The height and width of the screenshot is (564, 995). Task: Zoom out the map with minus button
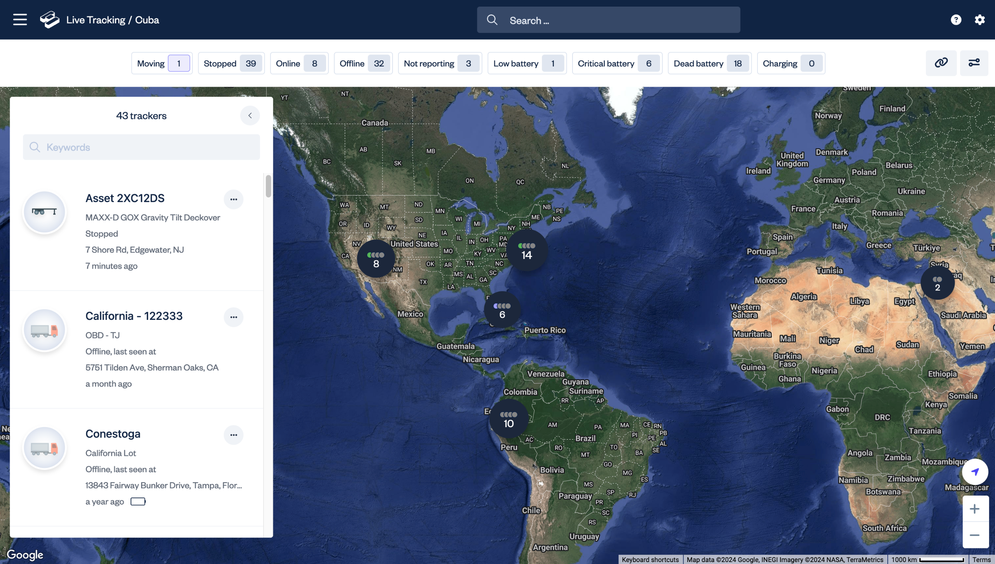point(974,535)
